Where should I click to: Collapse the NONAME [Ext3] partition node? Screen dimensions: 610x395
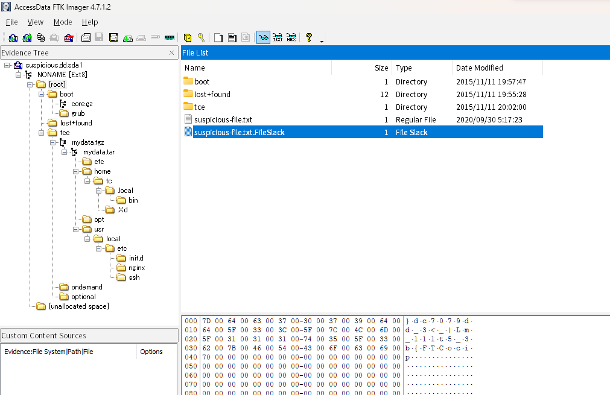[18, 75]
